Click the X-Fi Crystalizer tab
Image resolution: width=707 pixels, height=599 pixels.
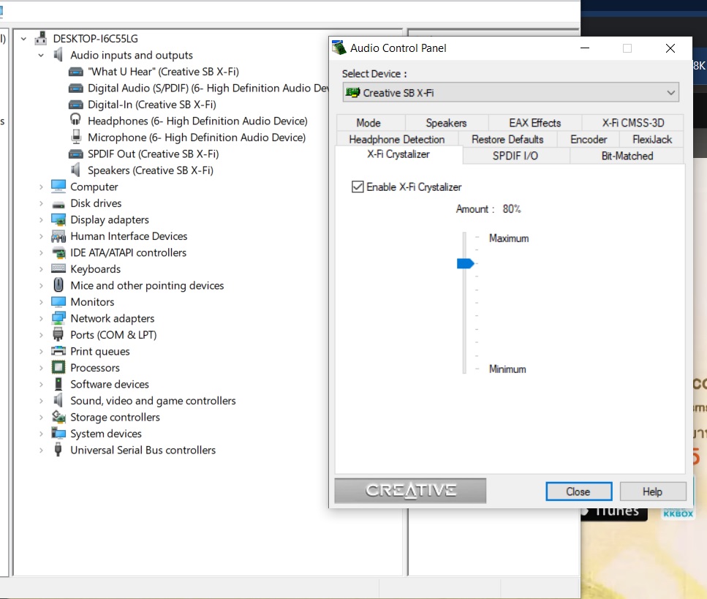[x=398, y=154]
